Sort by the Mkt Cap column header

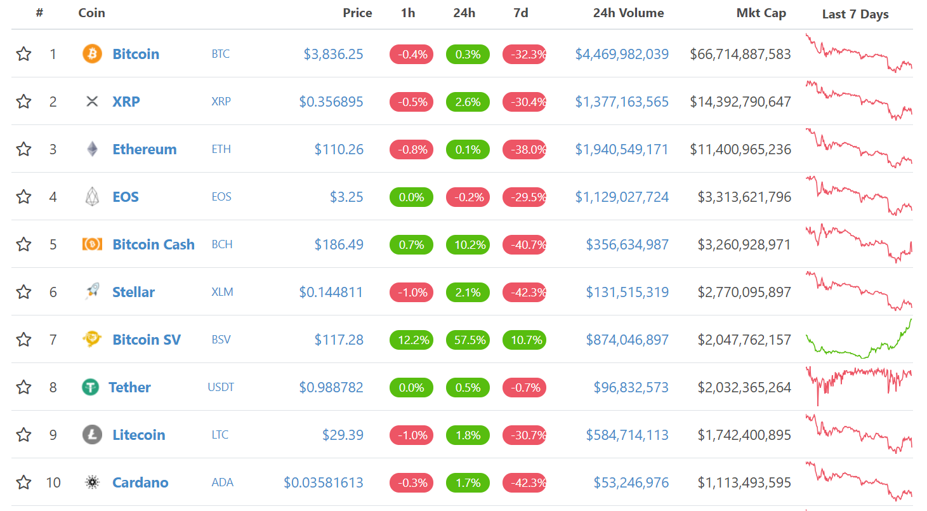pos(761,13)
